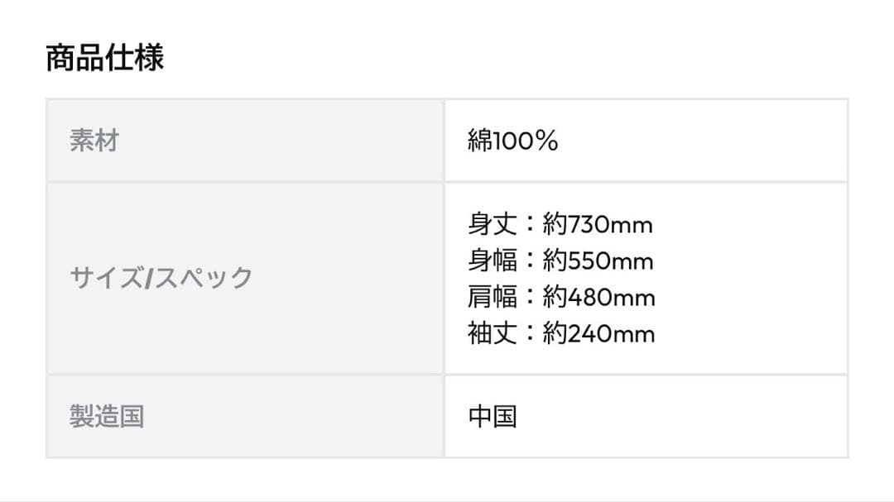
Task: Click the 約730mm length value
Action: point(598,224)
